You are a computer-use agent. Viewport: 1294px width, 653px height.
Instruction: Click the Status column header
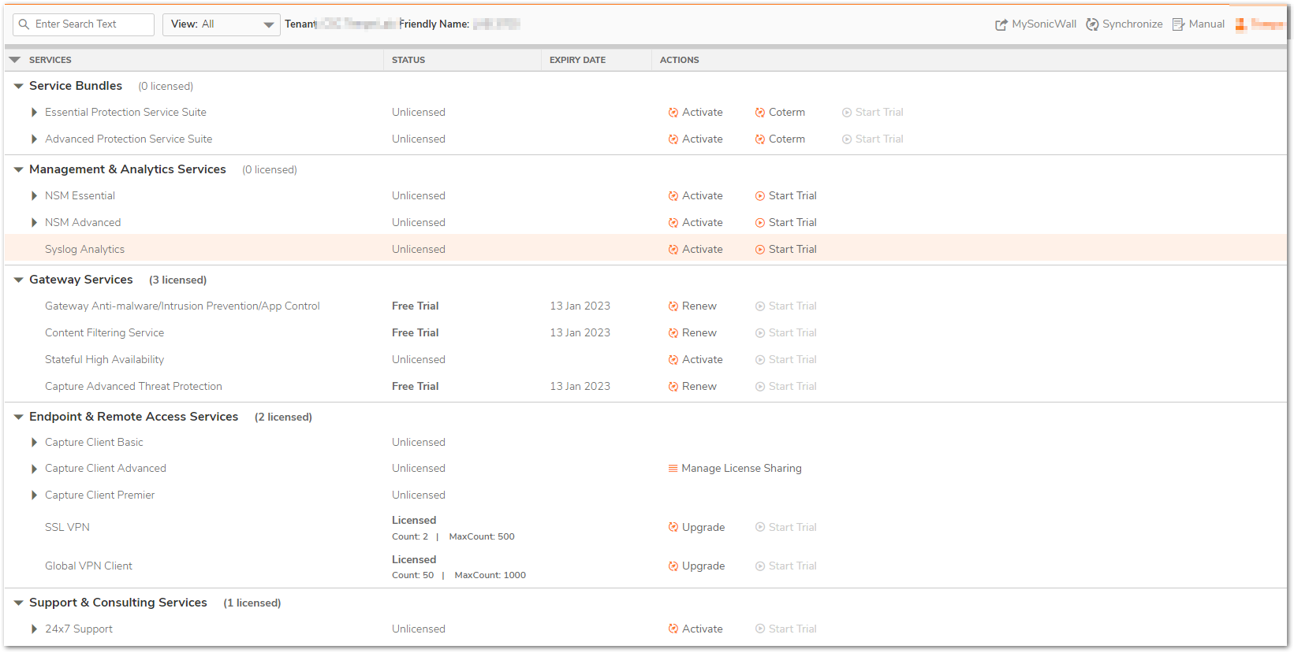point(408,60)
